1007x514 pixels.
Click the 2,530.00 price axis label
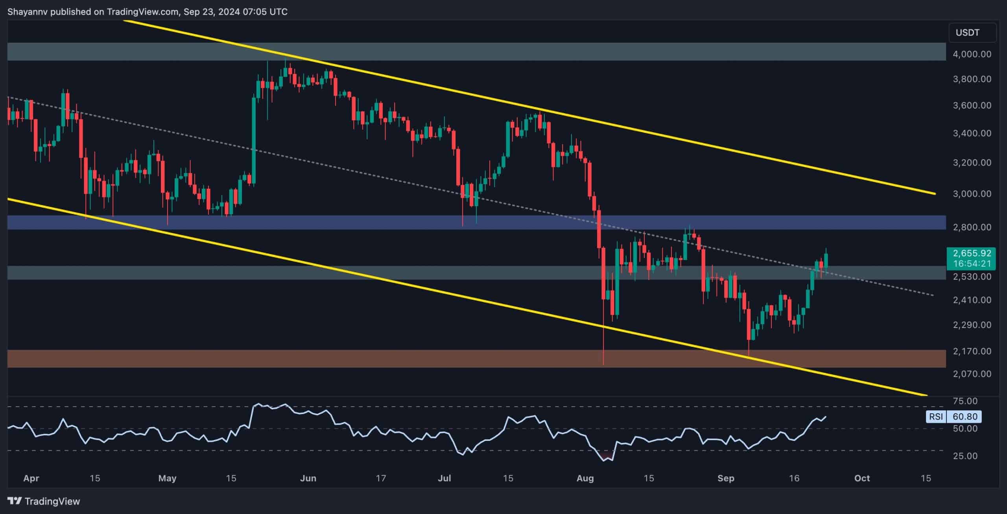pyautogui.click(x=972, y=276)
